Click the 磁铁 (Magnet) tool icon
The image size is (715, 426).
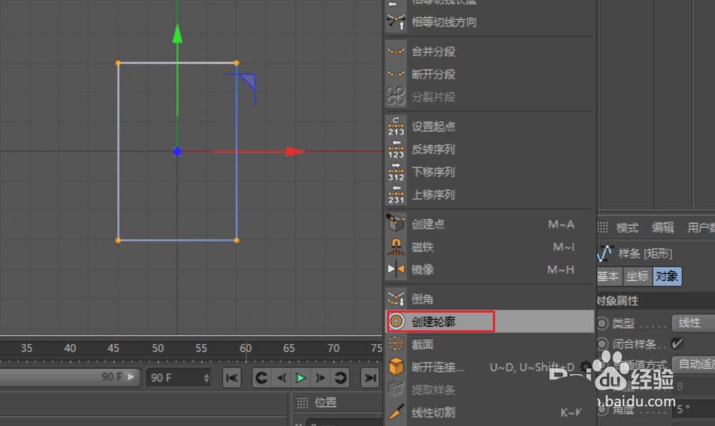(396, 247)
